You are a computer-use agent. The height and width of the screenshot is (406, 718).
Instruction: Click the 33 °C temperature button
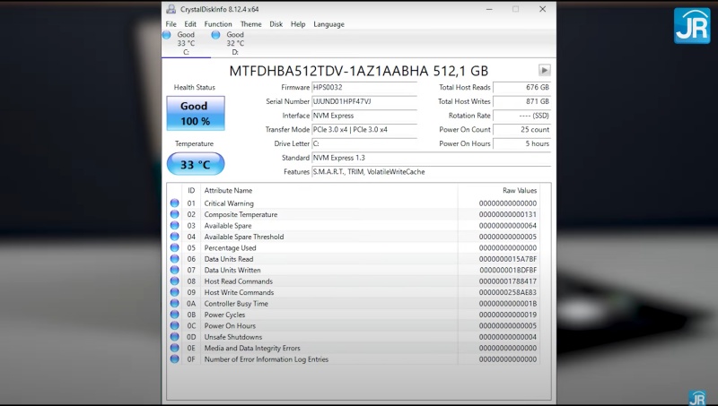coord(195,164)
